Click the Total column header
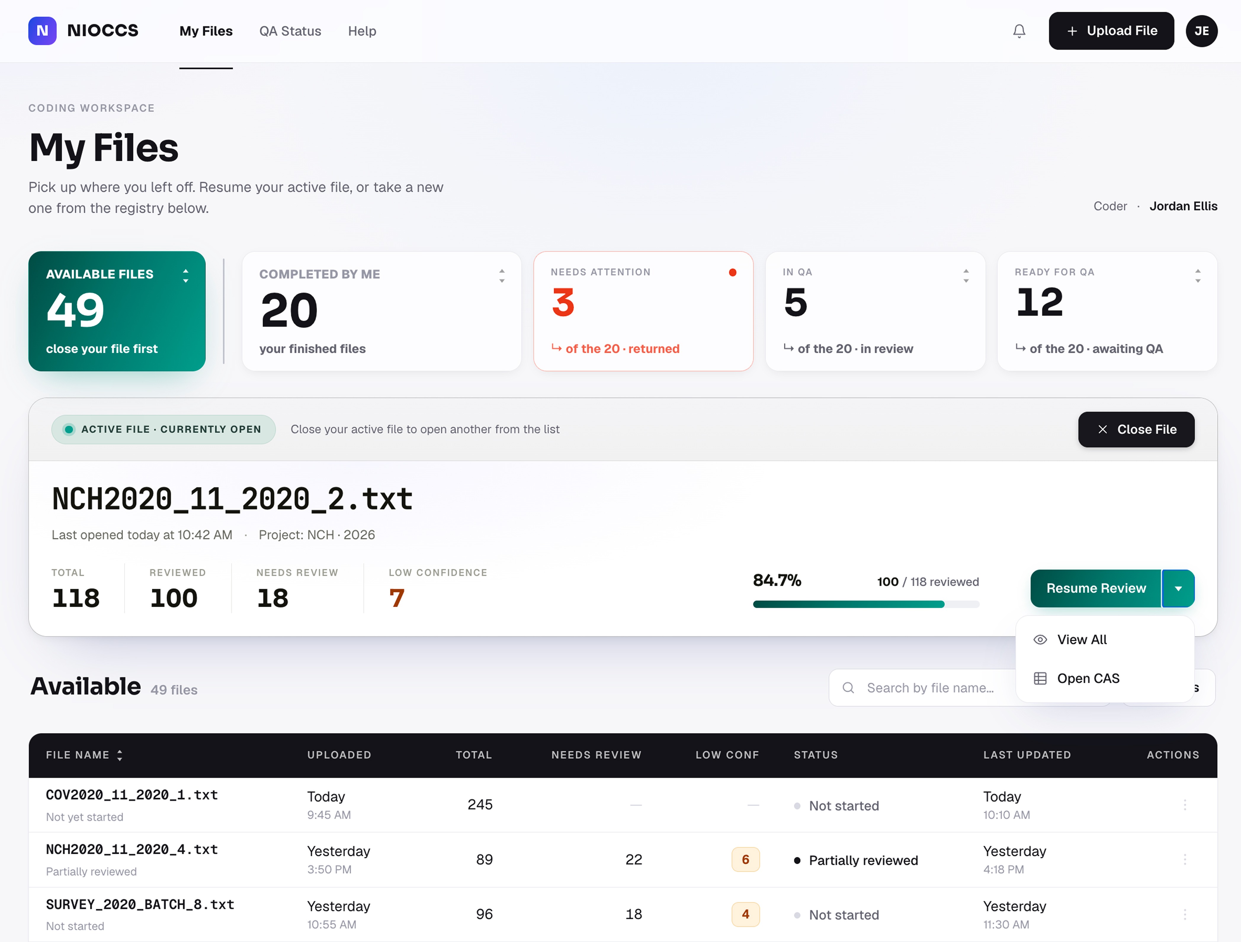Screen dimensions: 1241x942 (474, 755)
